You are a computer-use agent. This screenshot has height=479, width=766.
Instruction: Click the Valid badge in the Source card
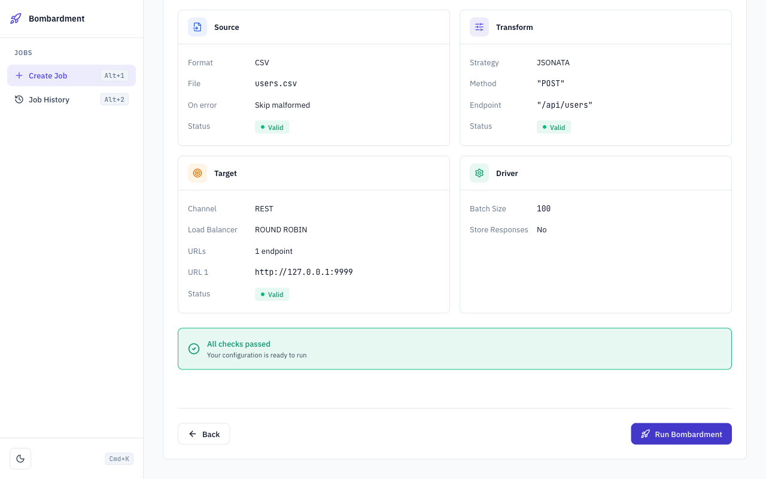tap(272, 127)
